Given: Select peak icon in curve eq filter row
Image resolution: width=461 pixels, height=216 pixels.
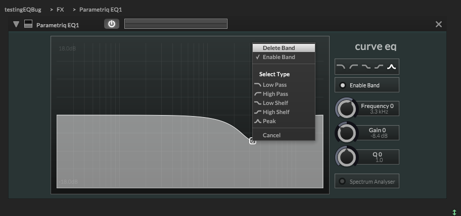Looking at the screenshot, I should coord(392,67).
